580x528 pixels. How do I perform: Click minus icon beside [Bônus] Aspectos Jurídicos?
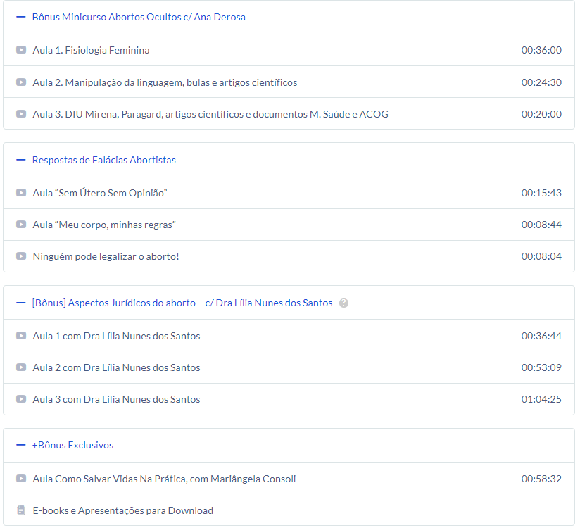[21, 303]
